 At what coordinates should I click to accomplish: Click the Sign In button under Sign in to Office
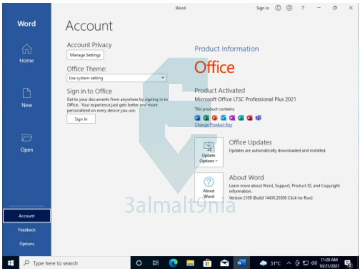(81, 119)
